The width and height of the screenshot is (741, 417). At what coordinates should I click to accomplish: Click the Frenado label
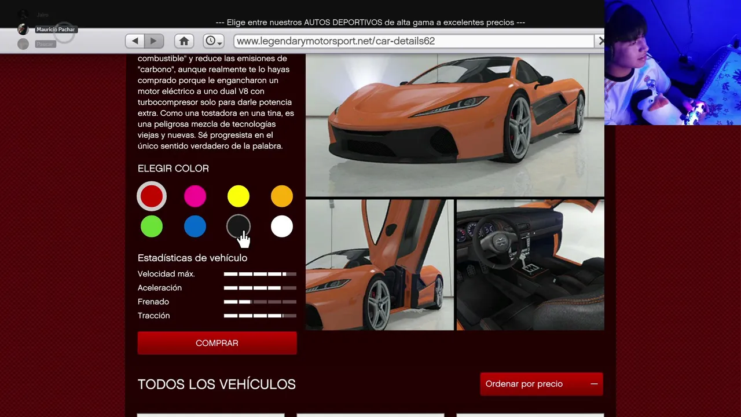(153, 302)
